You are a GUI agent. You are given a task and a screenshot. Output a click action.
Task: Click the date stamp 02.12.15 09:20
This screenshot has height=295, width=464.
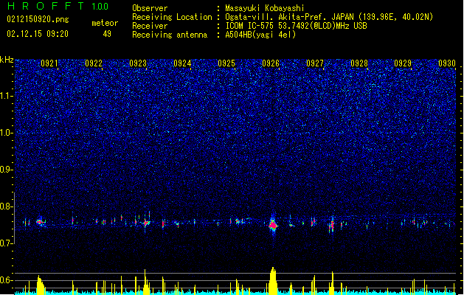[x=38, y=34]
